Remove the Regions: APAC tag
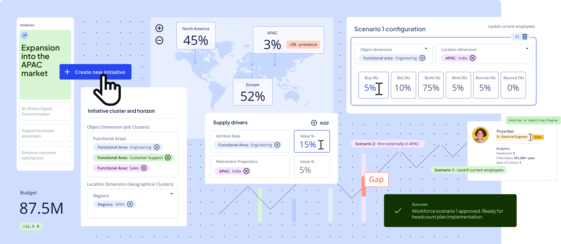Screen dimensions: 561x244 [130, 204]
